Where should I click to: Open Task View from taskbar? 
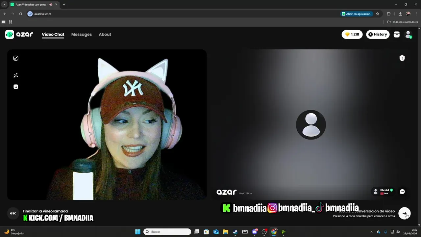pos(197,232)
